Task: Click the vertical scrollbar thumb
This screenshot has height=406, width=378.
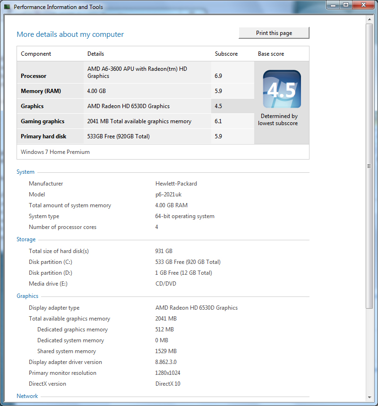Action: tap(369, 166)
